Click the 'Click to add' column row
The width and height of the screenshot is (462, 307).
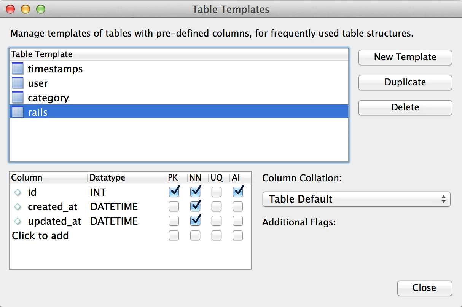pyautogui.click(x=40, y=236)
